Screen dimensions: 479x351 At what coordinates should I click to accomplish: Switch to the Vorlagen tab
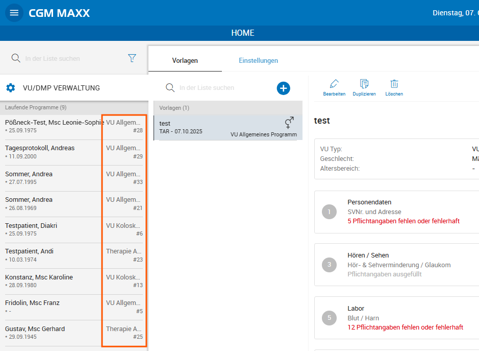(185, 60)
